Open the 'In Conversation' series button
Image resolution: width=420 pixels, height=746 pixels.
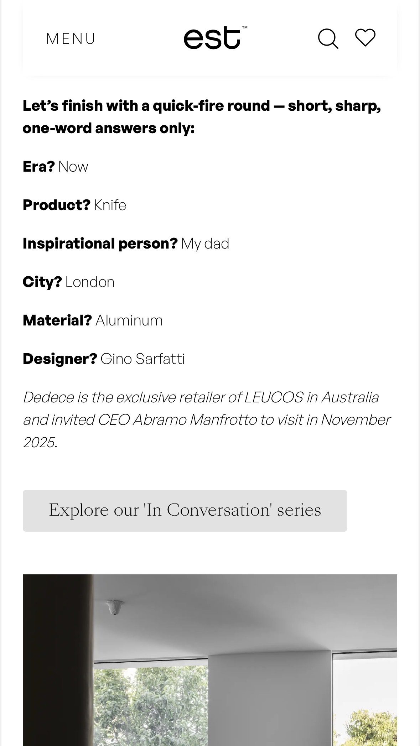coord(185,510)
